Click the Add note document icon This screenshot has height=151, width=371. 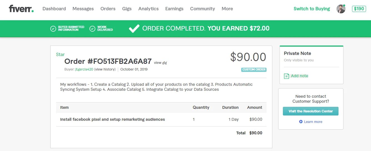coord(287,76)
